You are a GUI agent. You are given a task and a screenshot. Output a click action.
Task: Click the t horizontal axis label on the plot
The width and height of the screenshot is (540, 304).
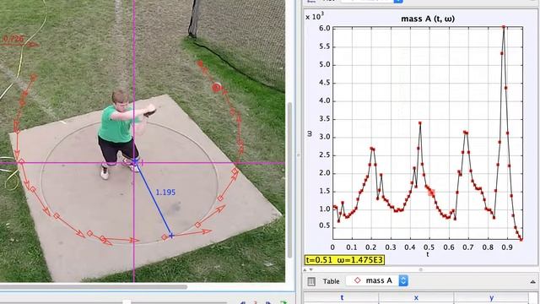428,254
